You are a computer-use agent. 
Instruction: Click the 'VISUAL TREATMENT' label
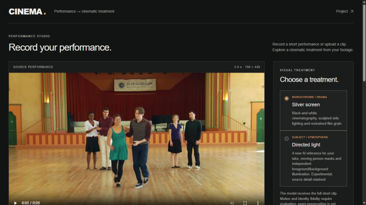[x=297, y=70]
